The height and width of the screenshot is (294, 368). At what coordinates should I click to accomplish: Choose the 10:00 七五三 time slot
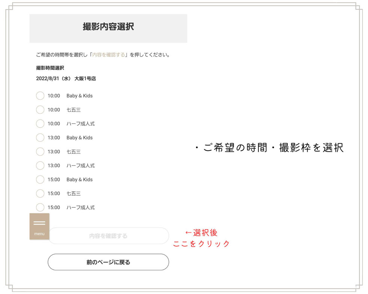pyautogui.click(x=40, y=110)
